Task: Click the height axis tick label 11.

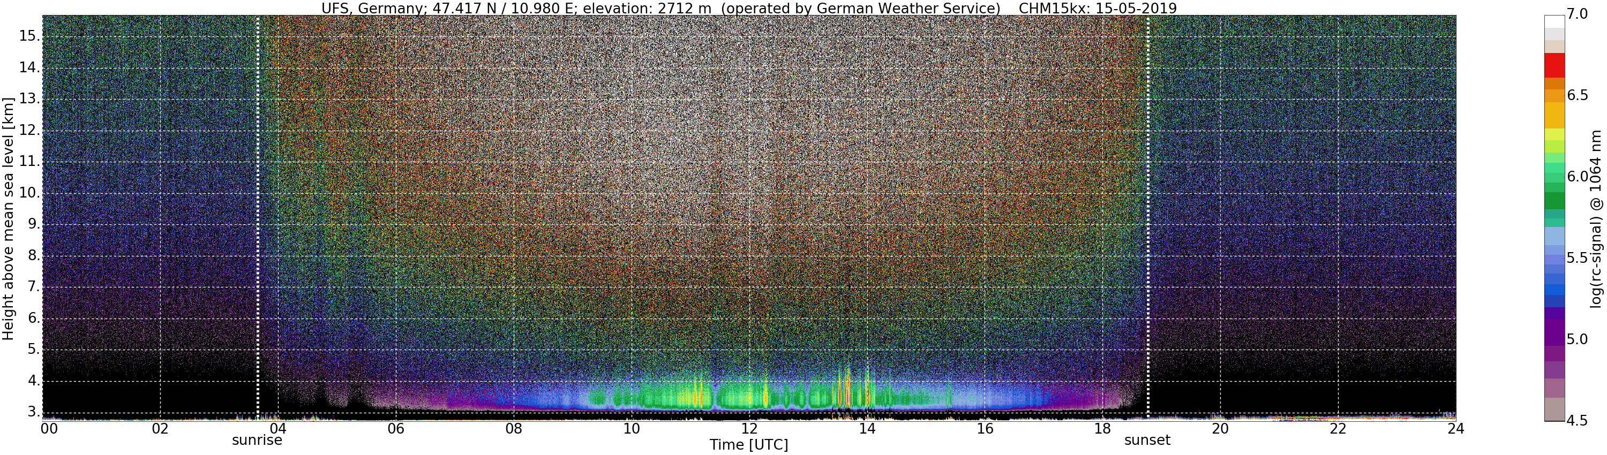Action: [29, 162]
